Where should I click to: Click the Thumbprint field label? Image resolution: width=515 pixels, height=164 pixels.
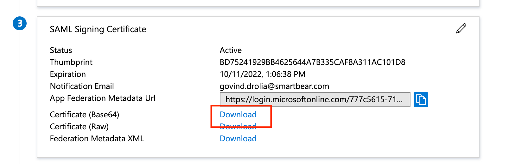point(71,62)
